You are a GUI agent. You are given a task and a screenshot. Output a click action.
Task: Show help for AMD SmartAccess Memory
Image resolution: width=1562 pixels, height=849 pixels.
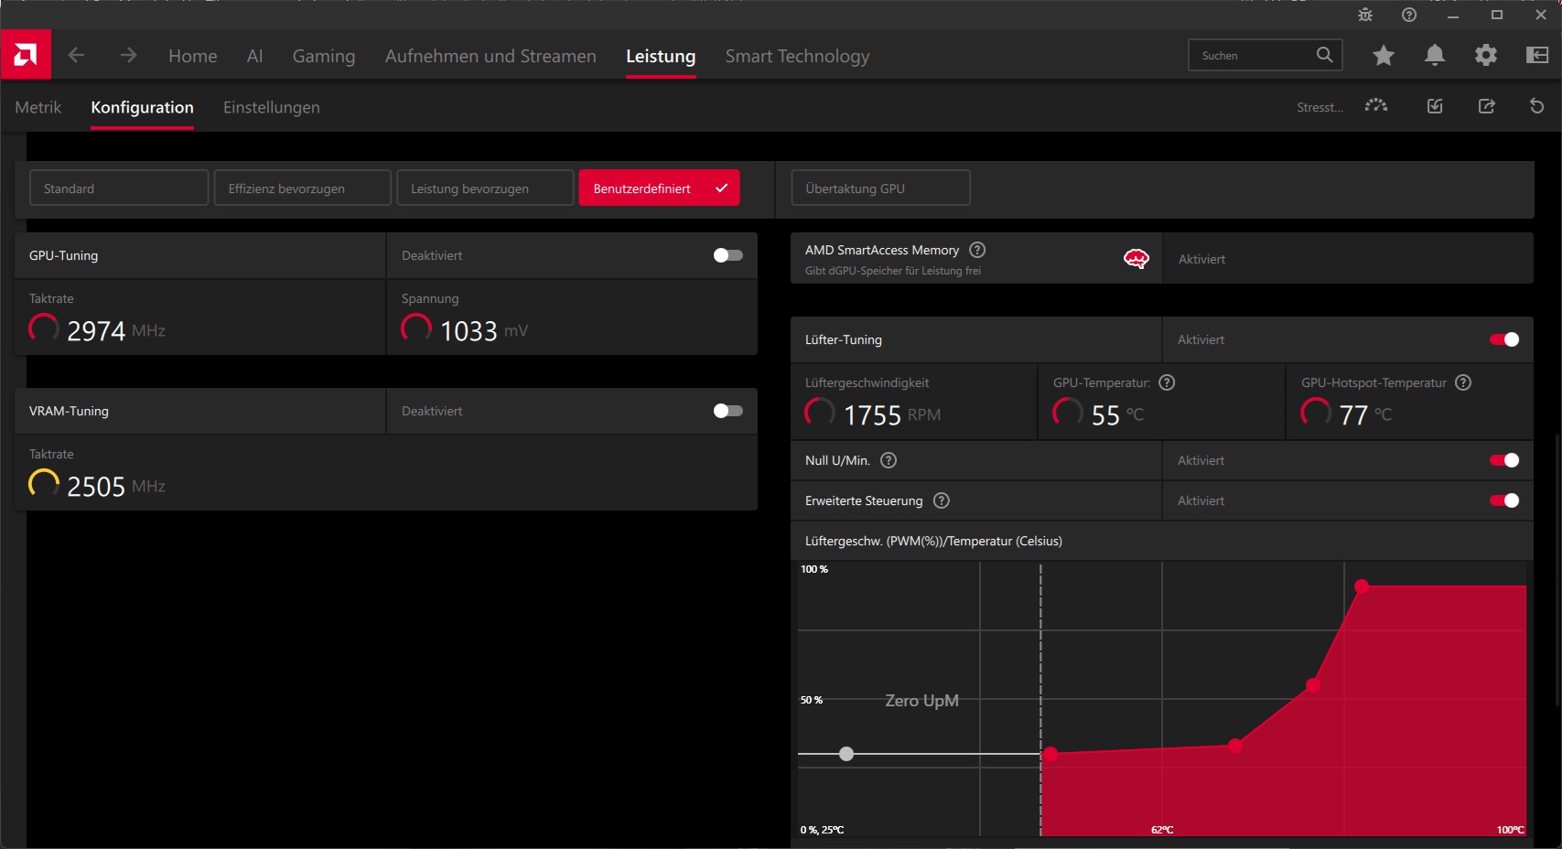pos(977,250)
